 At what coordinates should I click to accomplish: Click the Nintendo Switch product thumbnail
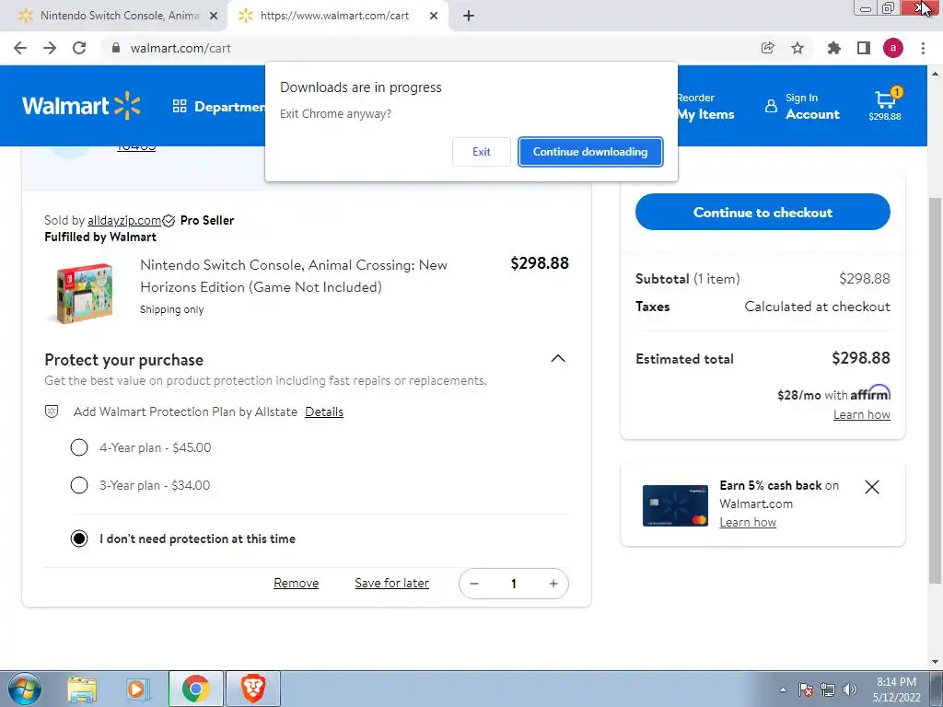pyautogui.click(x=84, y=293)
